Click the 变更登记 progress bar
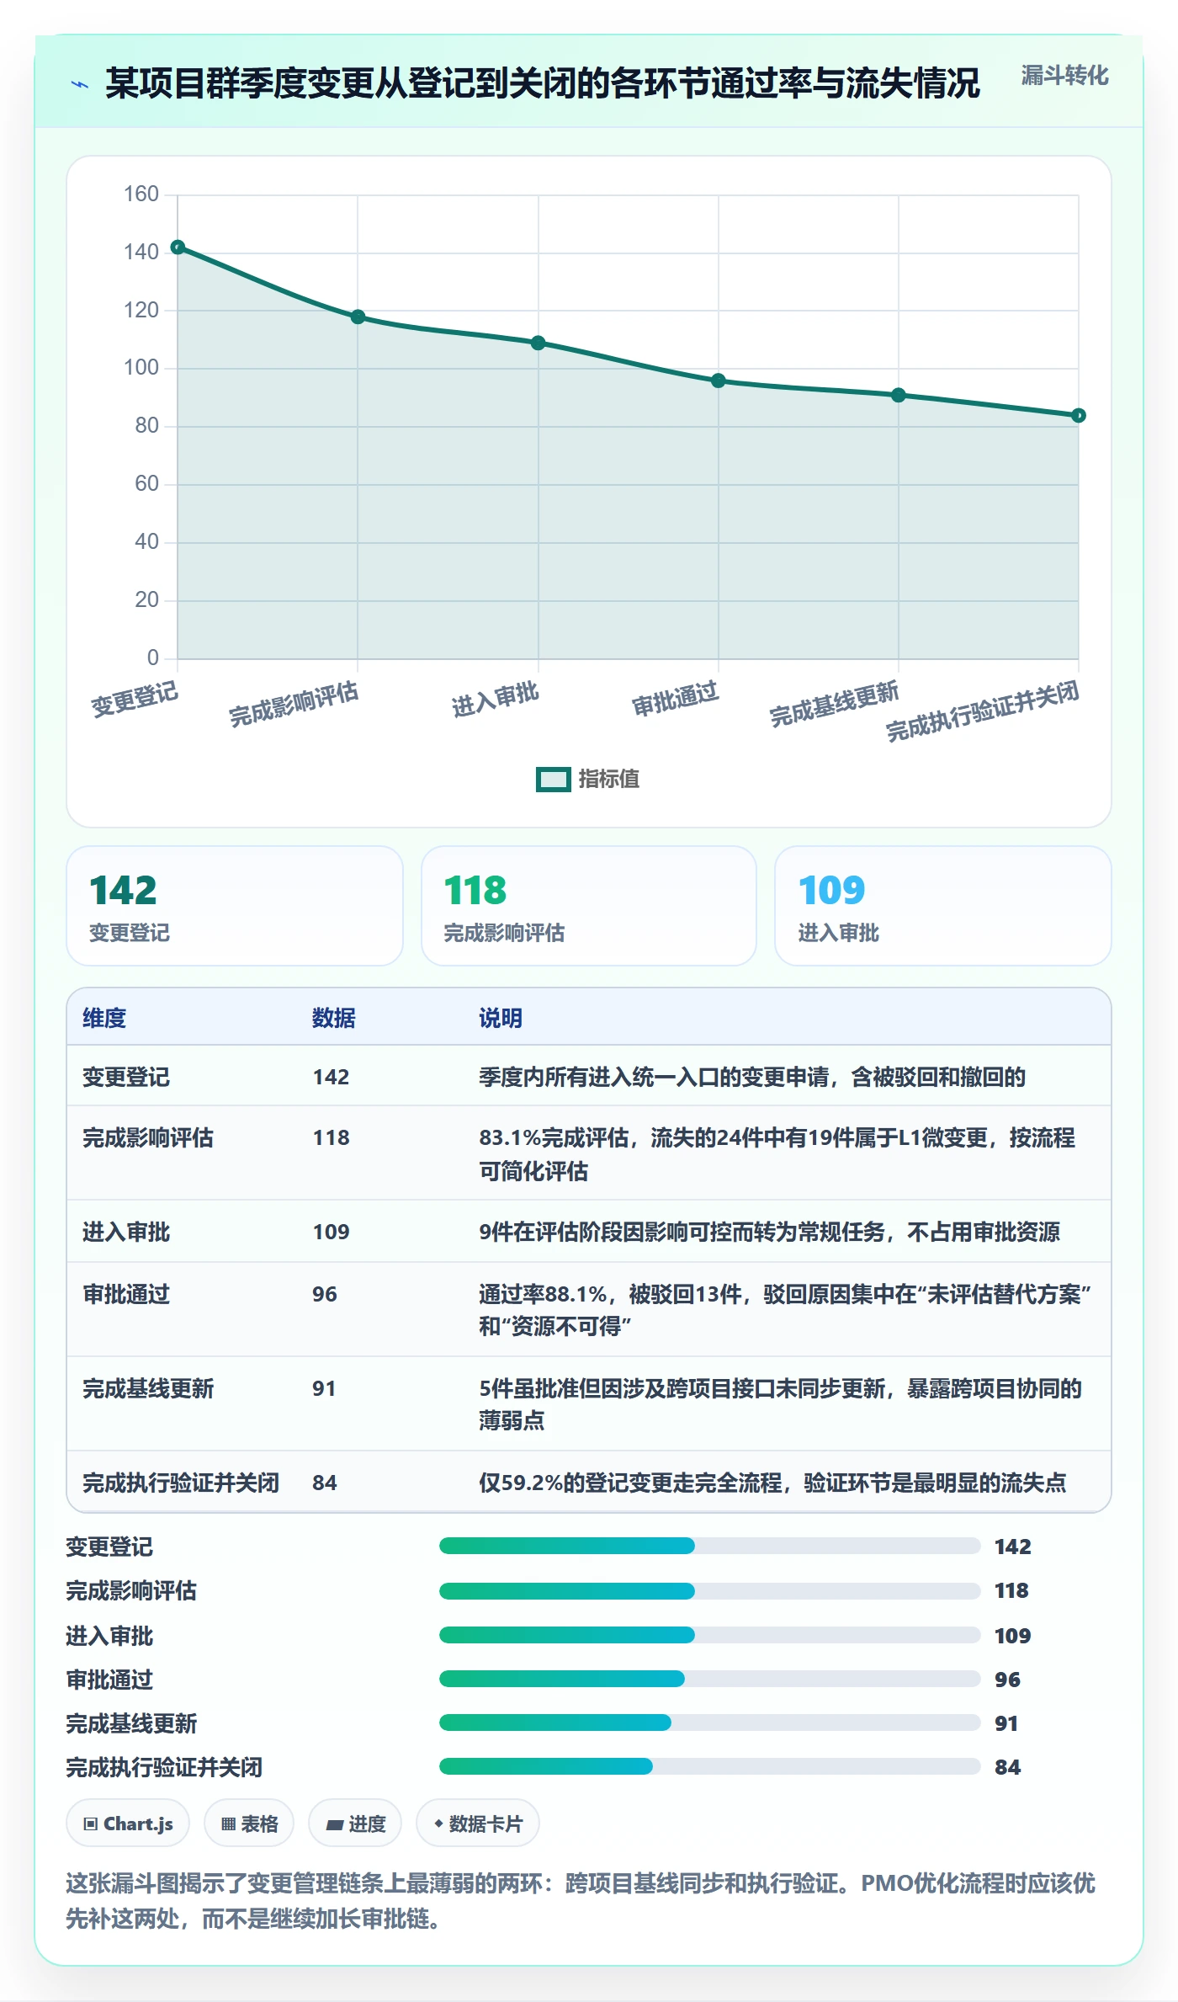Image resolution: width=1178 pixels, height=2002 pixels. tap(709, 1546)
